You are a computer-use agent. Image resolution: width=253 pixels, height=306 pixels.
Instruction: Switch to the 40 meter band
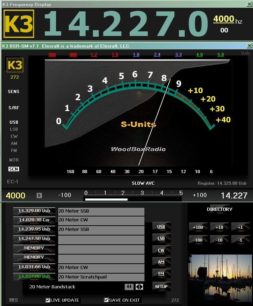(x=113, y=172)
